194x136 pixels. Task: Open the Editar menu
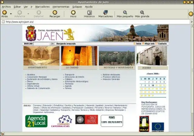(17, 7)
